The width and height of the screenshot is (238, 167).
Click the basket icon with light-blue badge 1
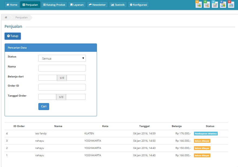215,5
